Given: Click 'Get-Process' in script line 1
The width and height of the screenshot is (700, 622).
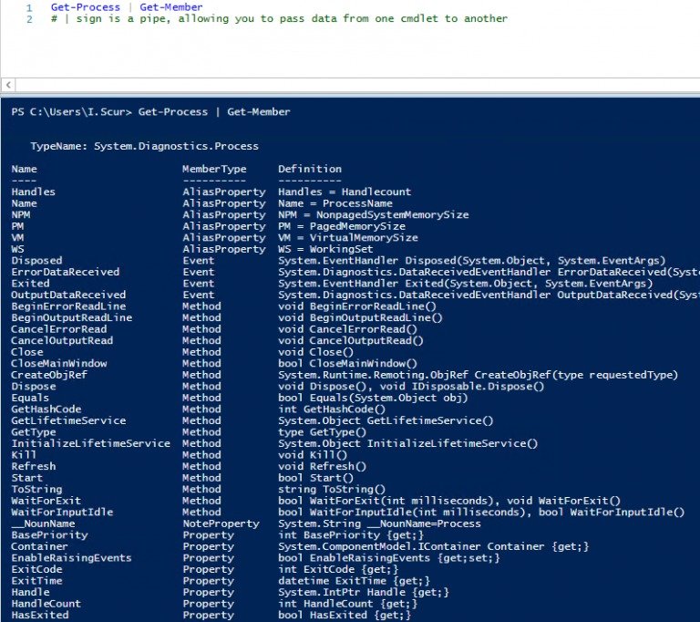Looking at the screenshot, I should 86,7.
